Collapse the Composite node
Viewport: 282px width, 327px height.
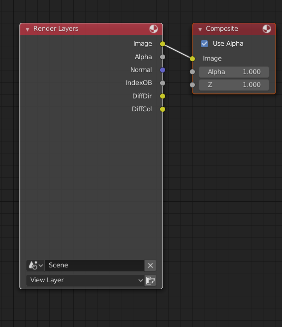coord(200,29)
